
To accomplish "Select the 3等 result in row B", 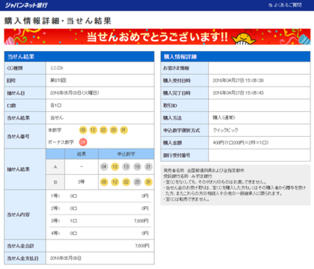I will click(x=81, y=182).
